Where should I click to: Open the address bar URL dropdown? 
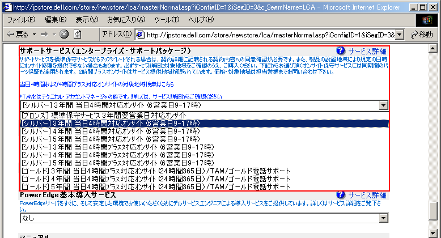tap(400, 35)
